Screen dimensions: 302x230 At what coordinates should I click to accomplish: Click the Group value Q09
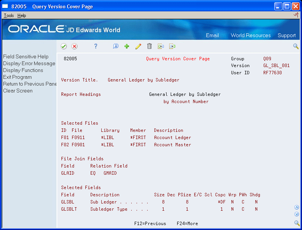[x=267, y=59]
